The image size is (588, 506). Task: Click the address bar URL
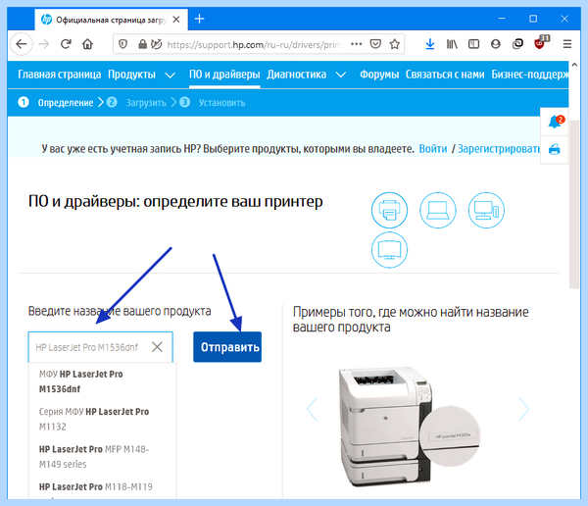coord(254,44)
